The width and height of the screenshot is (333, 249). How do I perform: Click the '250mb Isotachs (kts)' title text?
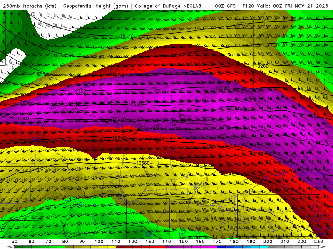coord(30,6)
